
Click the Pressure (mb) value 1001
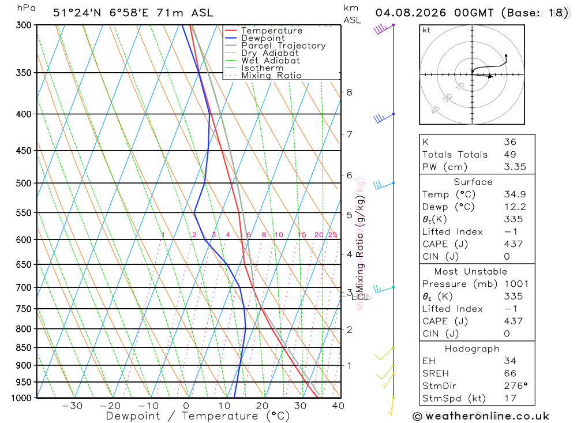pyautogui.click(x=516, y=284)
